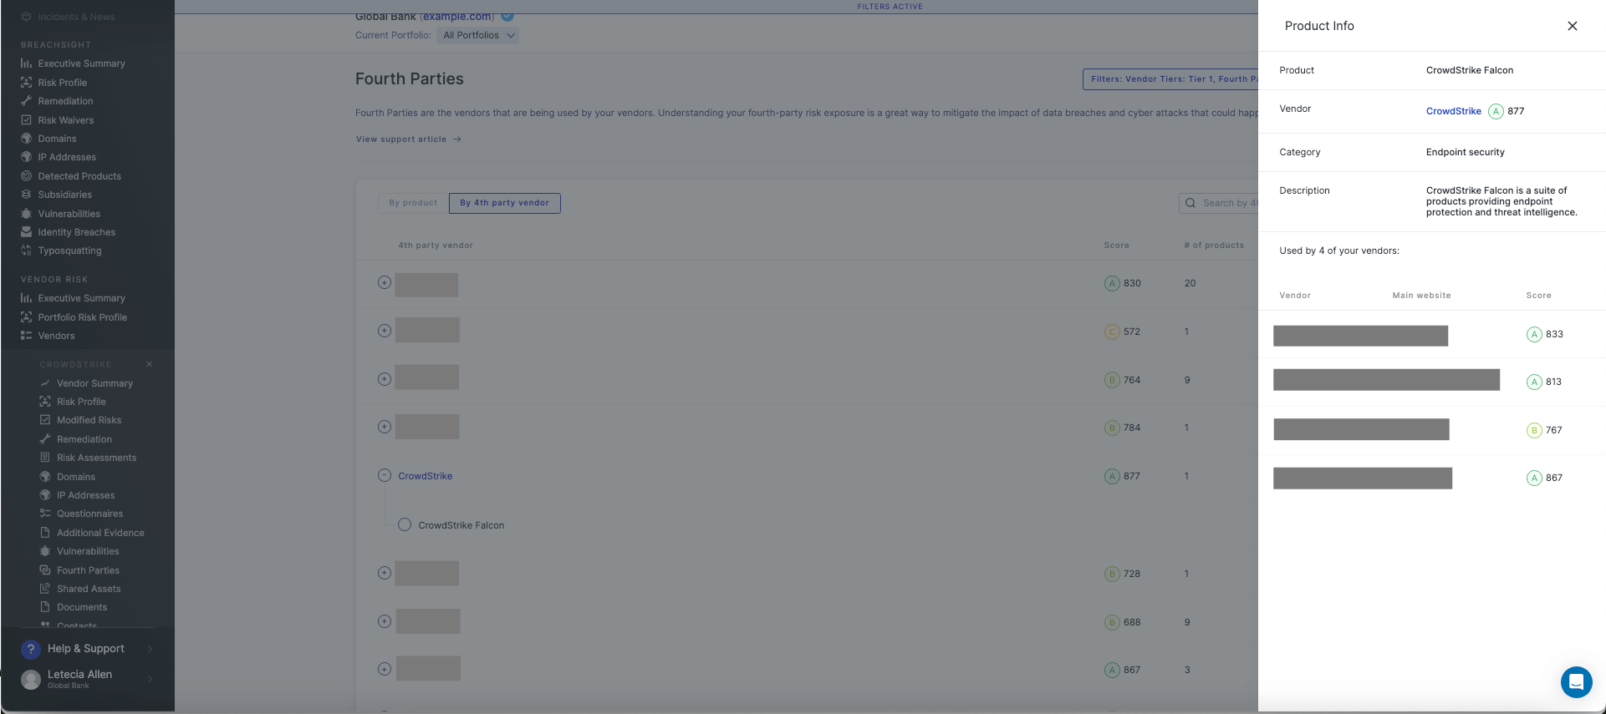Viewport: 1606px width, 714px height.
Task: Open the example.com link
Action: (456, 17)
